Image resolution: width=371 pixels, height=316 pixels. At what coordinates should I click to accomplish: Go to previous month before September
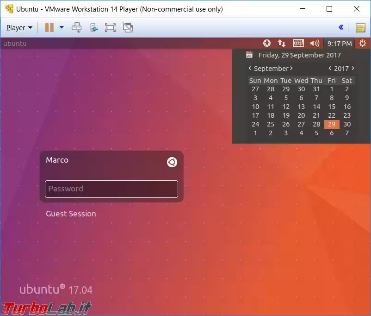250,68
